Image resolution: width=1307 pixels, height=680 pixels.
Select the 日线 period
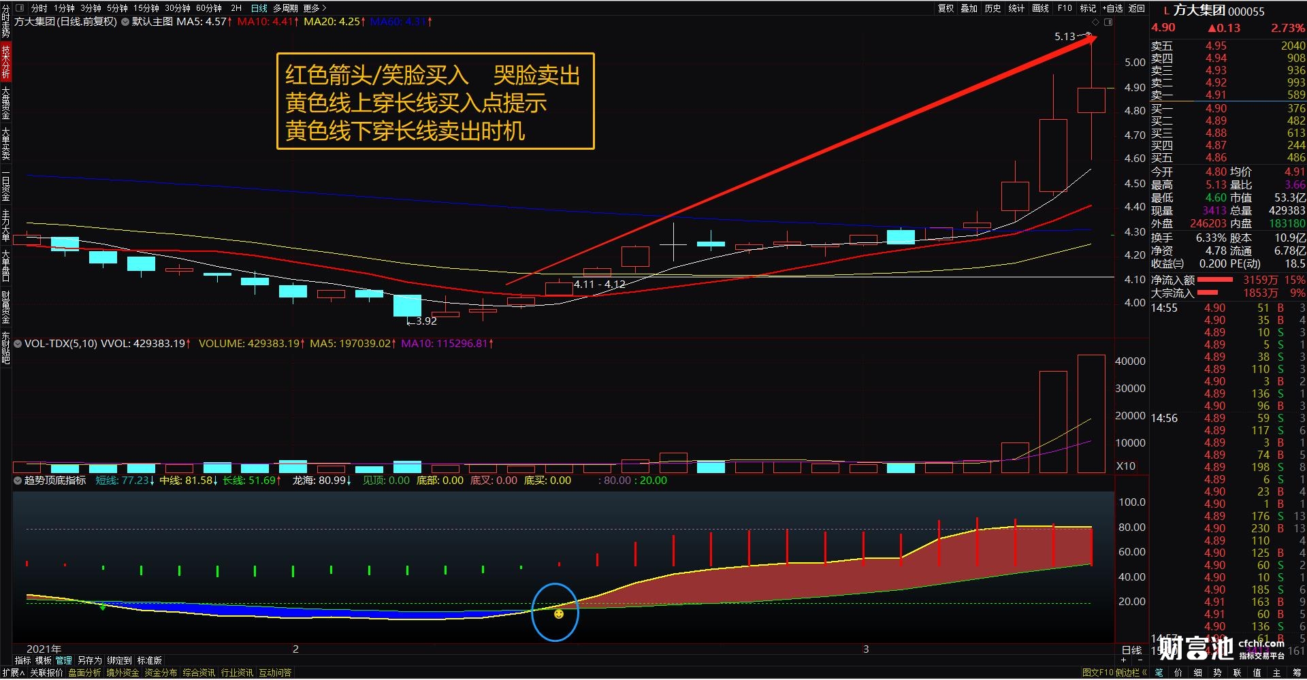click(259, 8)
